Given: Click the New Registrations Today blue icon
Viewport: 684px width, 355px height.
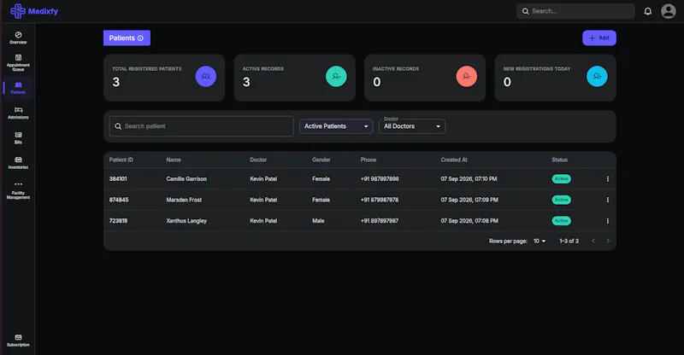Looking at the screenshot, I should [x=597, y=76].
